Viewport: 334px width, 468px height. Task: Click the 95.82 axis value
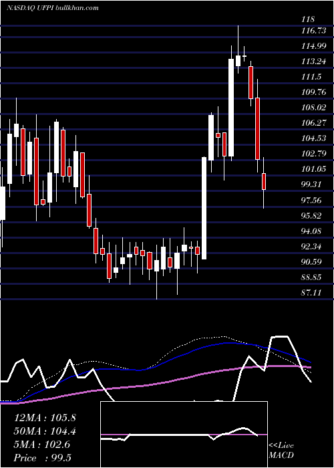(311, 215)
